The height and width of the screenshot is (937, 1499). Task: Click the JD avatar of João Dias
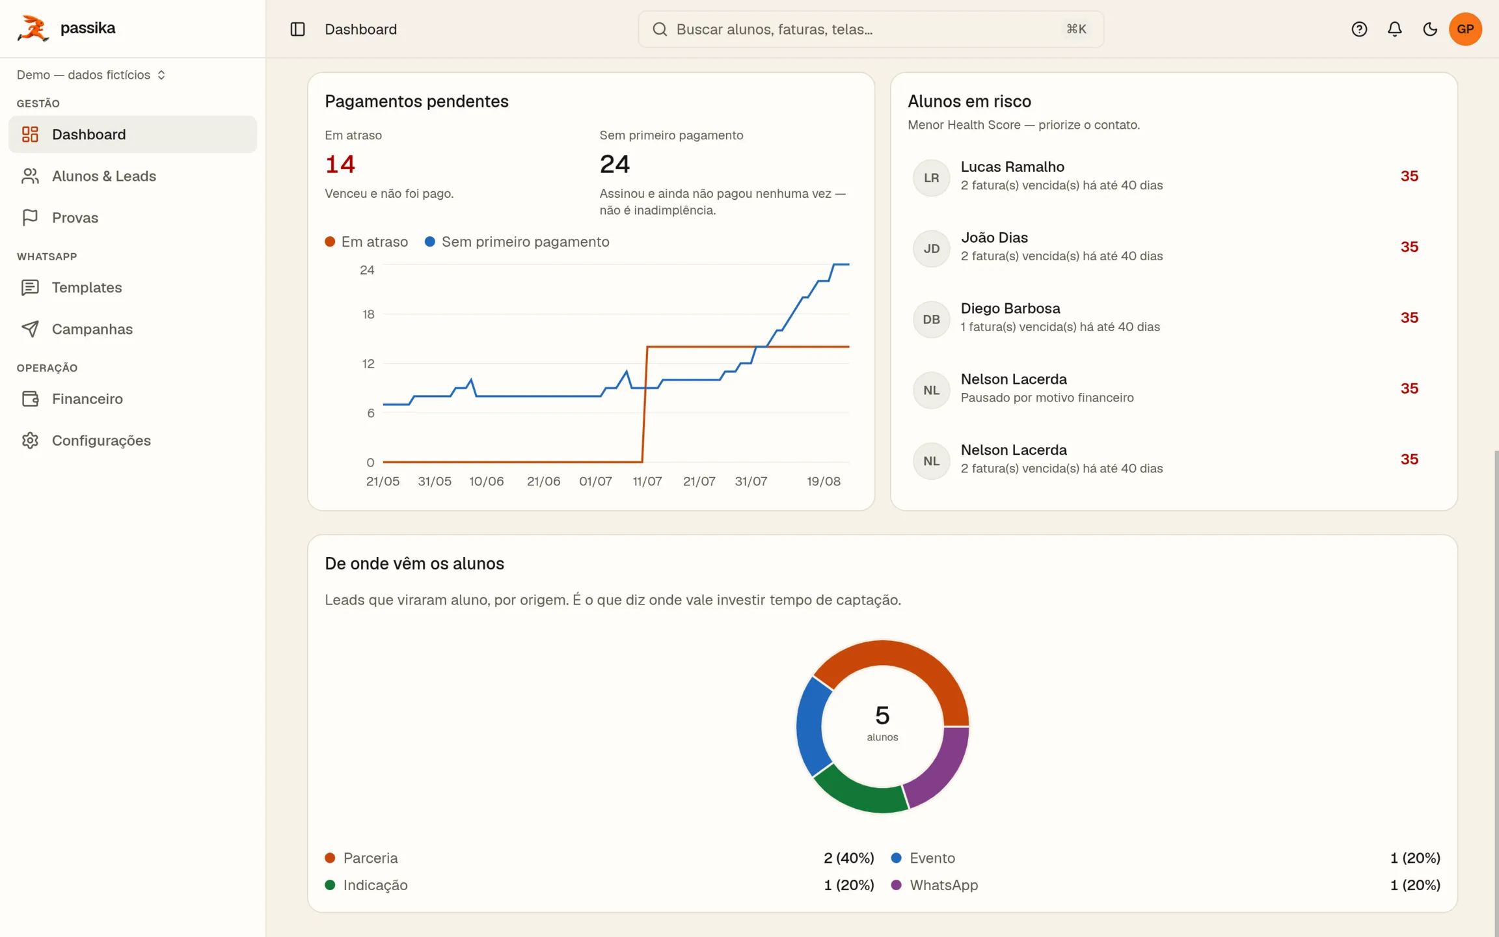pos(931,249)
